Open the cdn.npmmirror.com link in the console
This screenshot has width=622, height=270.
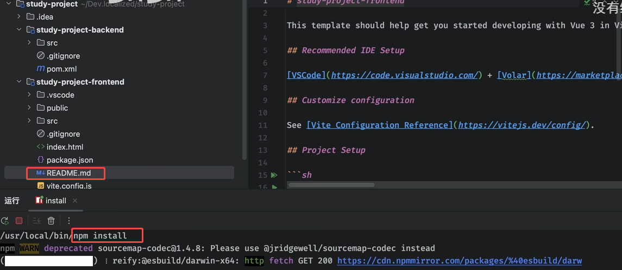[x=460, y=261]
